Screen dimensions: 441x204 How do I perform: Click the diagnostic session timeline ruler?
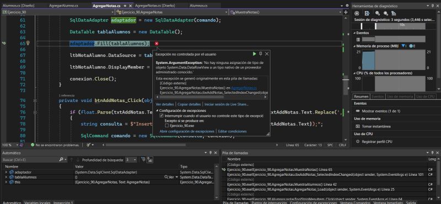(393, 26)
